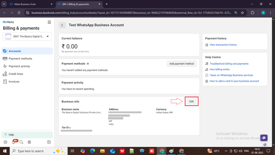Click the Meta logo

(8, 22)
